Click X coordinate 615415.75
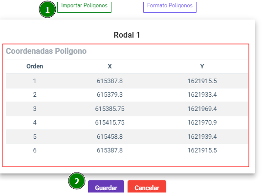This screenshot has width=263, height=193. click(x=110, y=123)
